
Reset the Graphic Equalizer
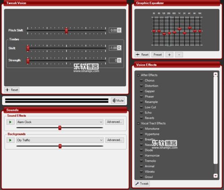point(142,55)
